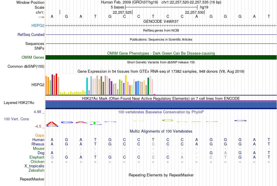Viewport: 277px width, 186px height.
Task: Click chr1:22,257,520-22,257,535 position text
Action: click(191, 2)
